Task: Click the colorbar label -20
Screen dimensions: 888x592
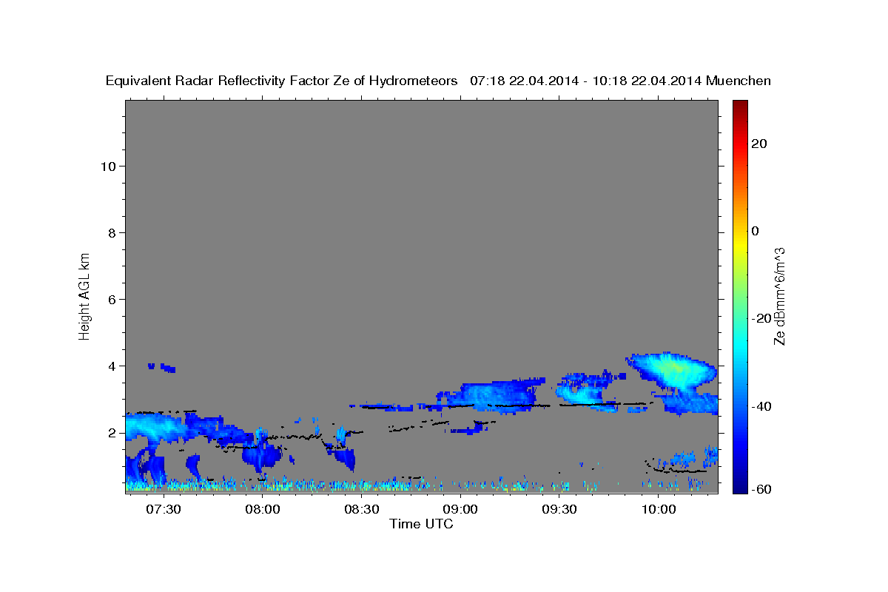Action: 761,318
